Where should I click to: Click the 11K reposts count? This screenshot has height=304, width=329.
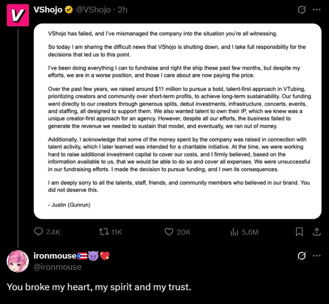pyautogui.click(x=116, y=232)
